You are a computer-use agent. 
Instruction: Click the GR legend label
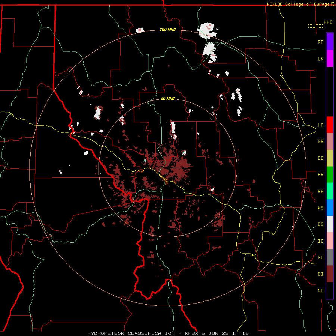(x=320, y=141)
